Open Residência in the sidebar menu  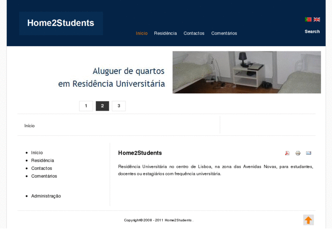42,161
